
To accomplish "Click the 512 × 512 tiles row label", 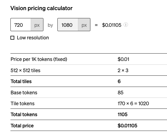I will (26, 70).
